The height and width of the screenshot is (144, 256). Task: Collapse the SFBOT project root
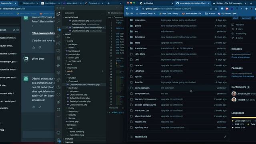pyautogui.click(x=68, y=34)
